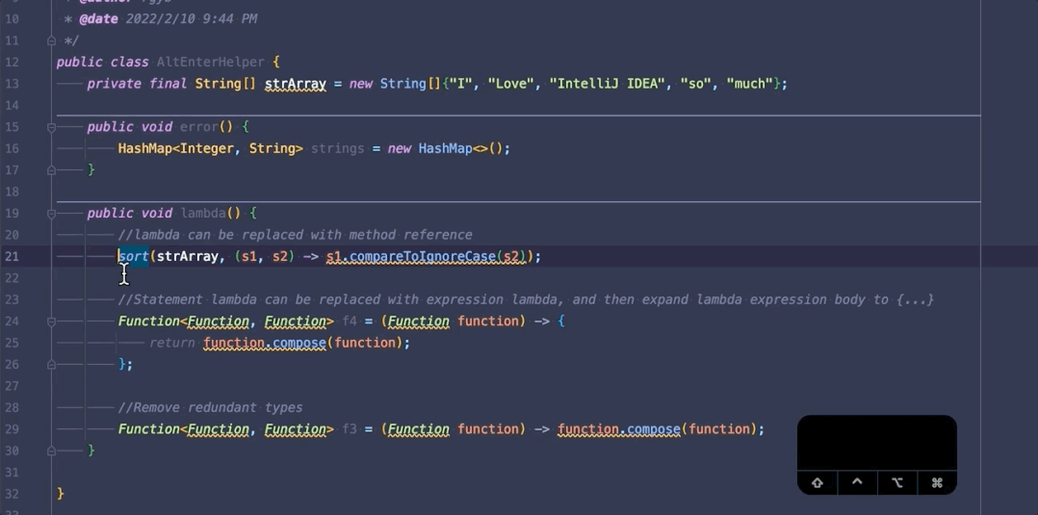1038x515 pixels.
Task: Click 'new HashMap<>()' constructor call
Action: point(446,149)
